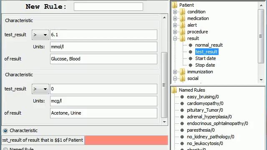Click the Patient tree scroll-down arrow
Viewport: 267px width, 150px height.
(x=261, y=80)
